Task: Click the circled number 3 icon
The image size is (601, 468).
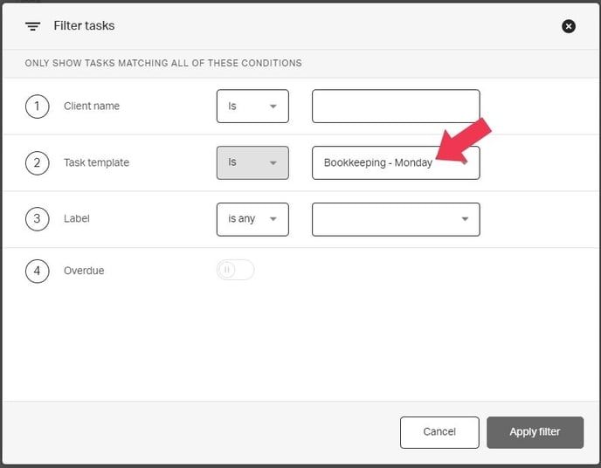Action: tap(37, 219)
